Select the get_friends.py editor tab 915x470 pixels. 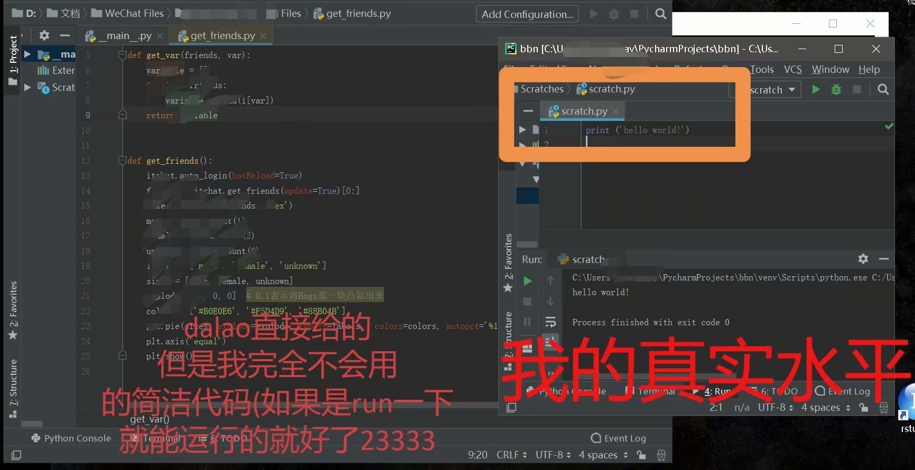pyautogui.click(x=221, y=36)
